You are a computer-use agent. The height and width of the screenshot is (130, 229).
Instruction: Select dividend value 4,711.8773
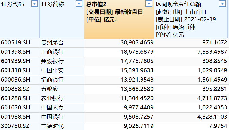point(191,98)
